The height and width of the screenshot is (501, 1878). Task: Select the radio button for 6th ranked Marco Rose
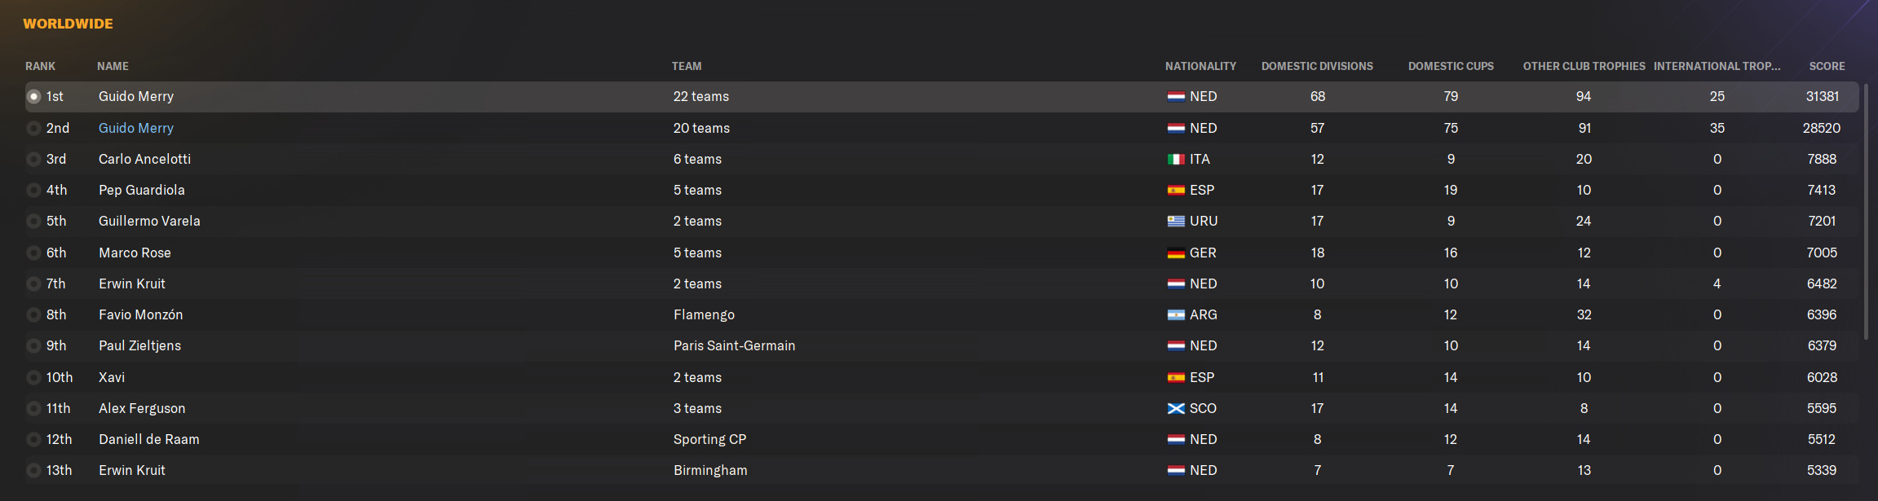pyautogui.click(x=33, y=253)
